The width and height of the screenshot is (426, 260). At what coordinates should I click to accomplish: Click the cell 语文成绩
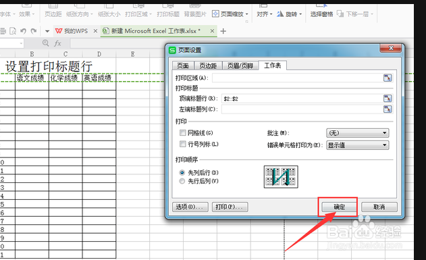[32, 78]
